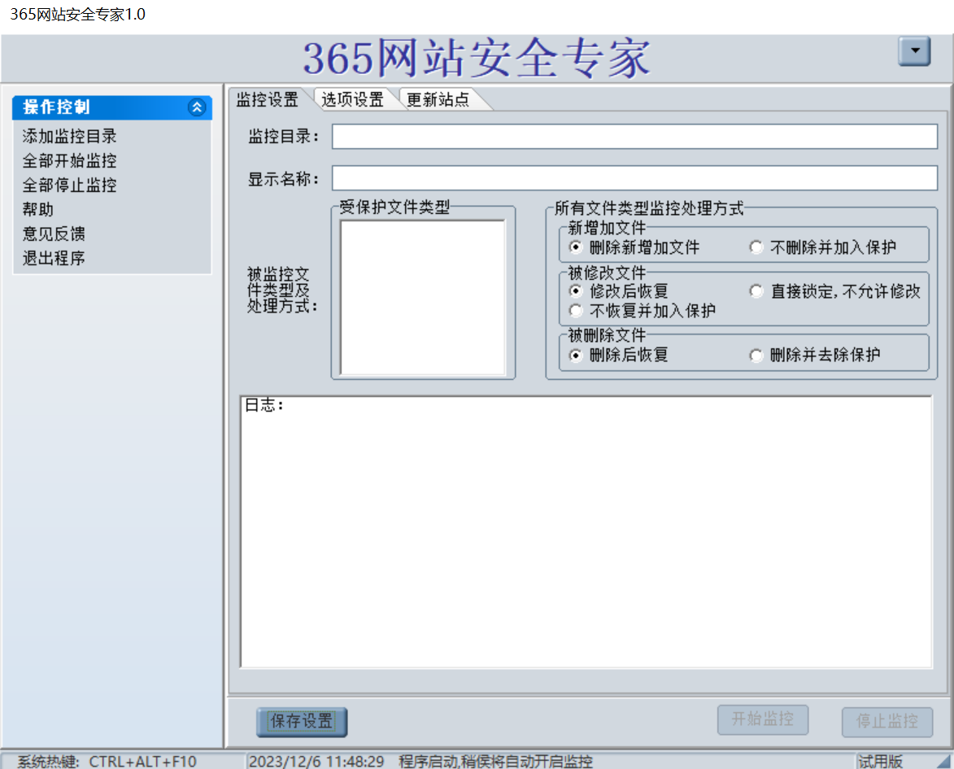Screen dimensions: 954x769
Task: Select 删除后恢复 radio option
Action: coord(619,355)
